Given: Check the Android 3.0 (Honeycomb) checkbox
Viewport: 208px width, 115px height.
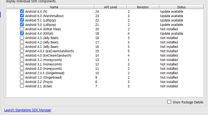Looking at the screenshot, I should click(x=22, y=68).
